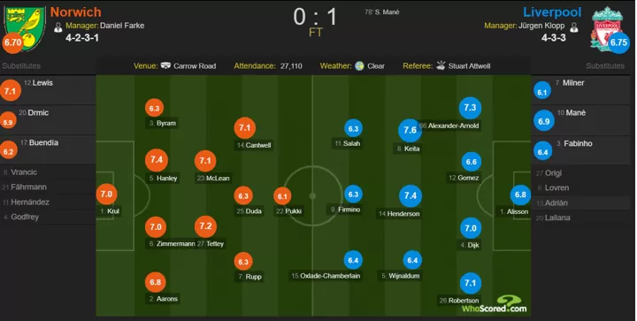The width and height of the screenshot is (637, 321).
Task: Click the referee whistle icon
Action: [x=441, y=65]
